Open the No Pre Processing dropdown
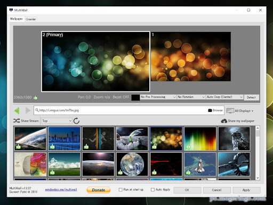 click(158, 97)
